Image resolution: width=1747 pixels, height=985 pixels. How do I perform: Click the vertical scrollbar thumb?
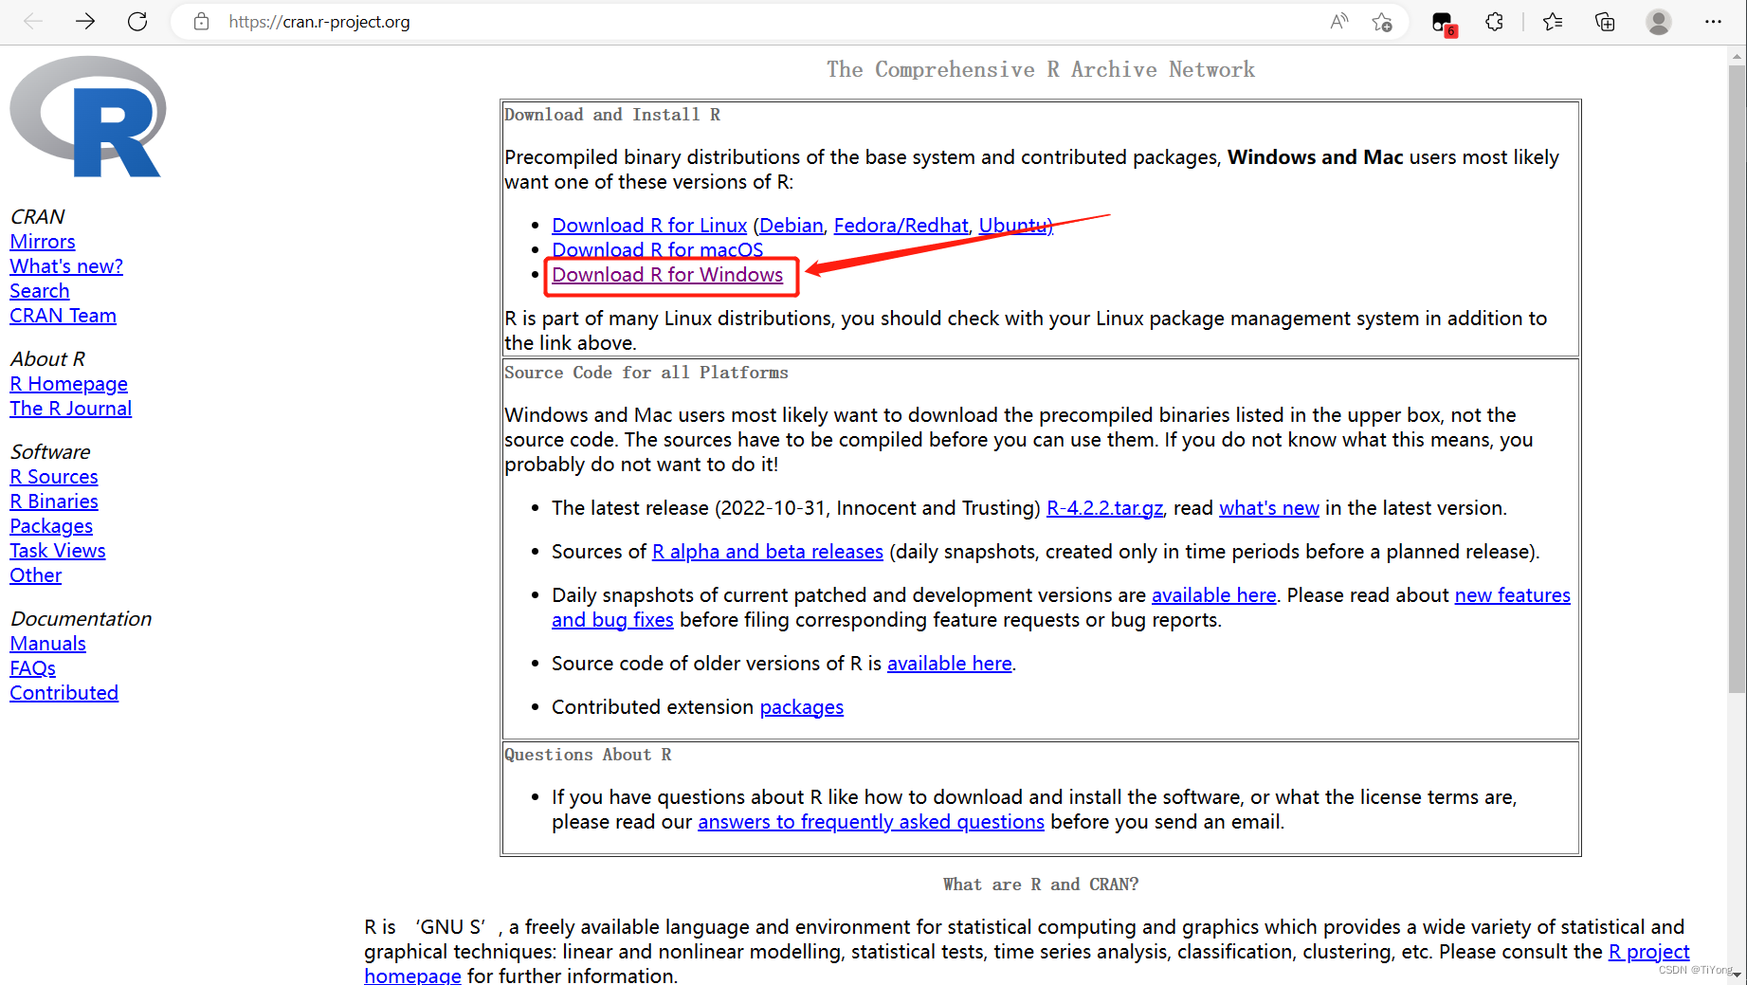tap(1737, 379)
